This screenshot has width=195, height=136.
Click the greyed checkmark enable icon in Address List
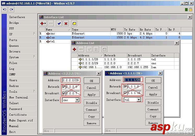point(89,49)
